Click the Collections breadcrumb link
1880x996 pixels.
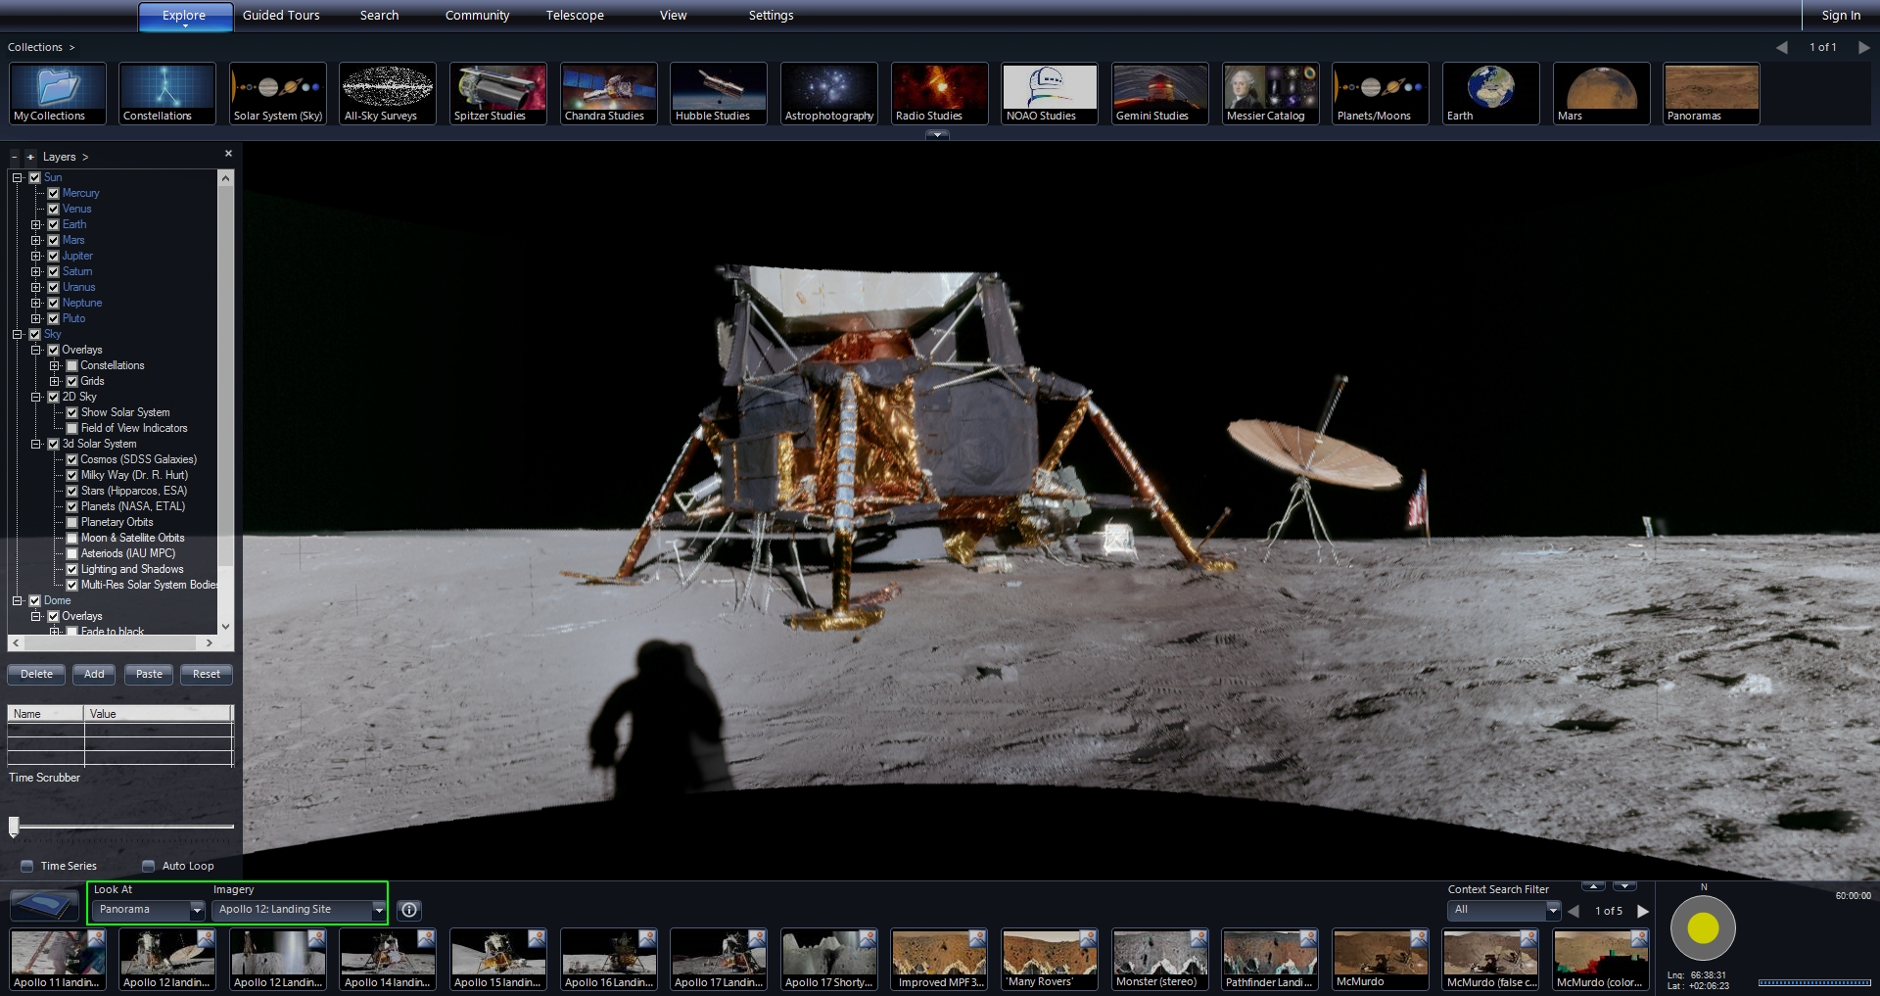[x=35, y=47]
